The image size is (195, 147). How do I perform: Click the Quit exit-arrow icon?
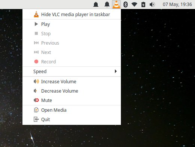point(36,119)
